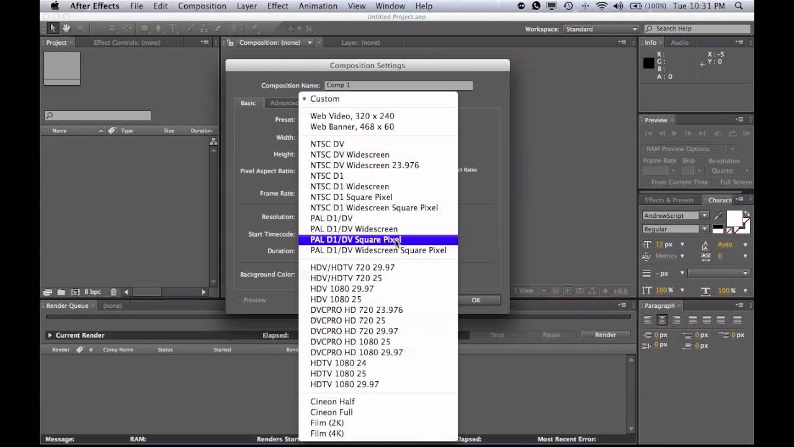Click the Render button
Screen dimensions: 794x447
[605, 335]
